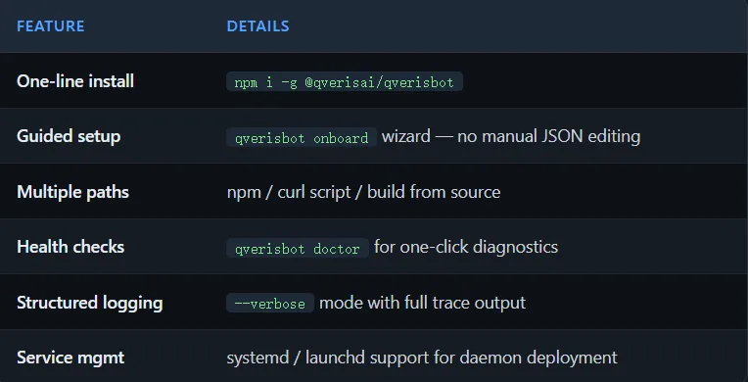
Task: Select the 'One-line install' feature cell
Action: [75, 81]
